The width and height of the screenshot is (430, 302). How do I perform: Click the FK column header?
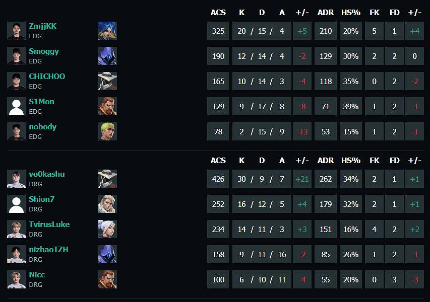point(374,13)
